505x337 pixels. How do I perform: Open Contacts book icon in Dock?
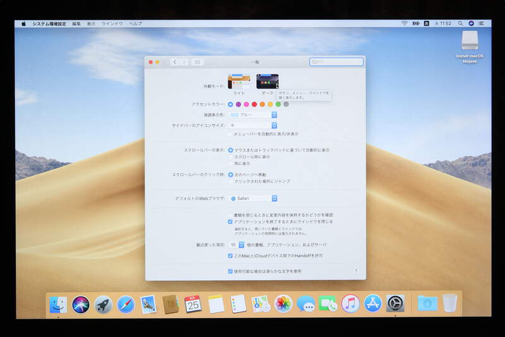coord(170,304)
